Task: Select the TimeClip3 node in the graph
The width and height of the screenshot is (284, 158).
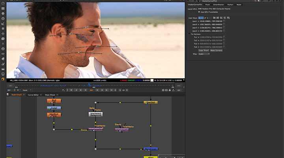Action: (151, 102)
